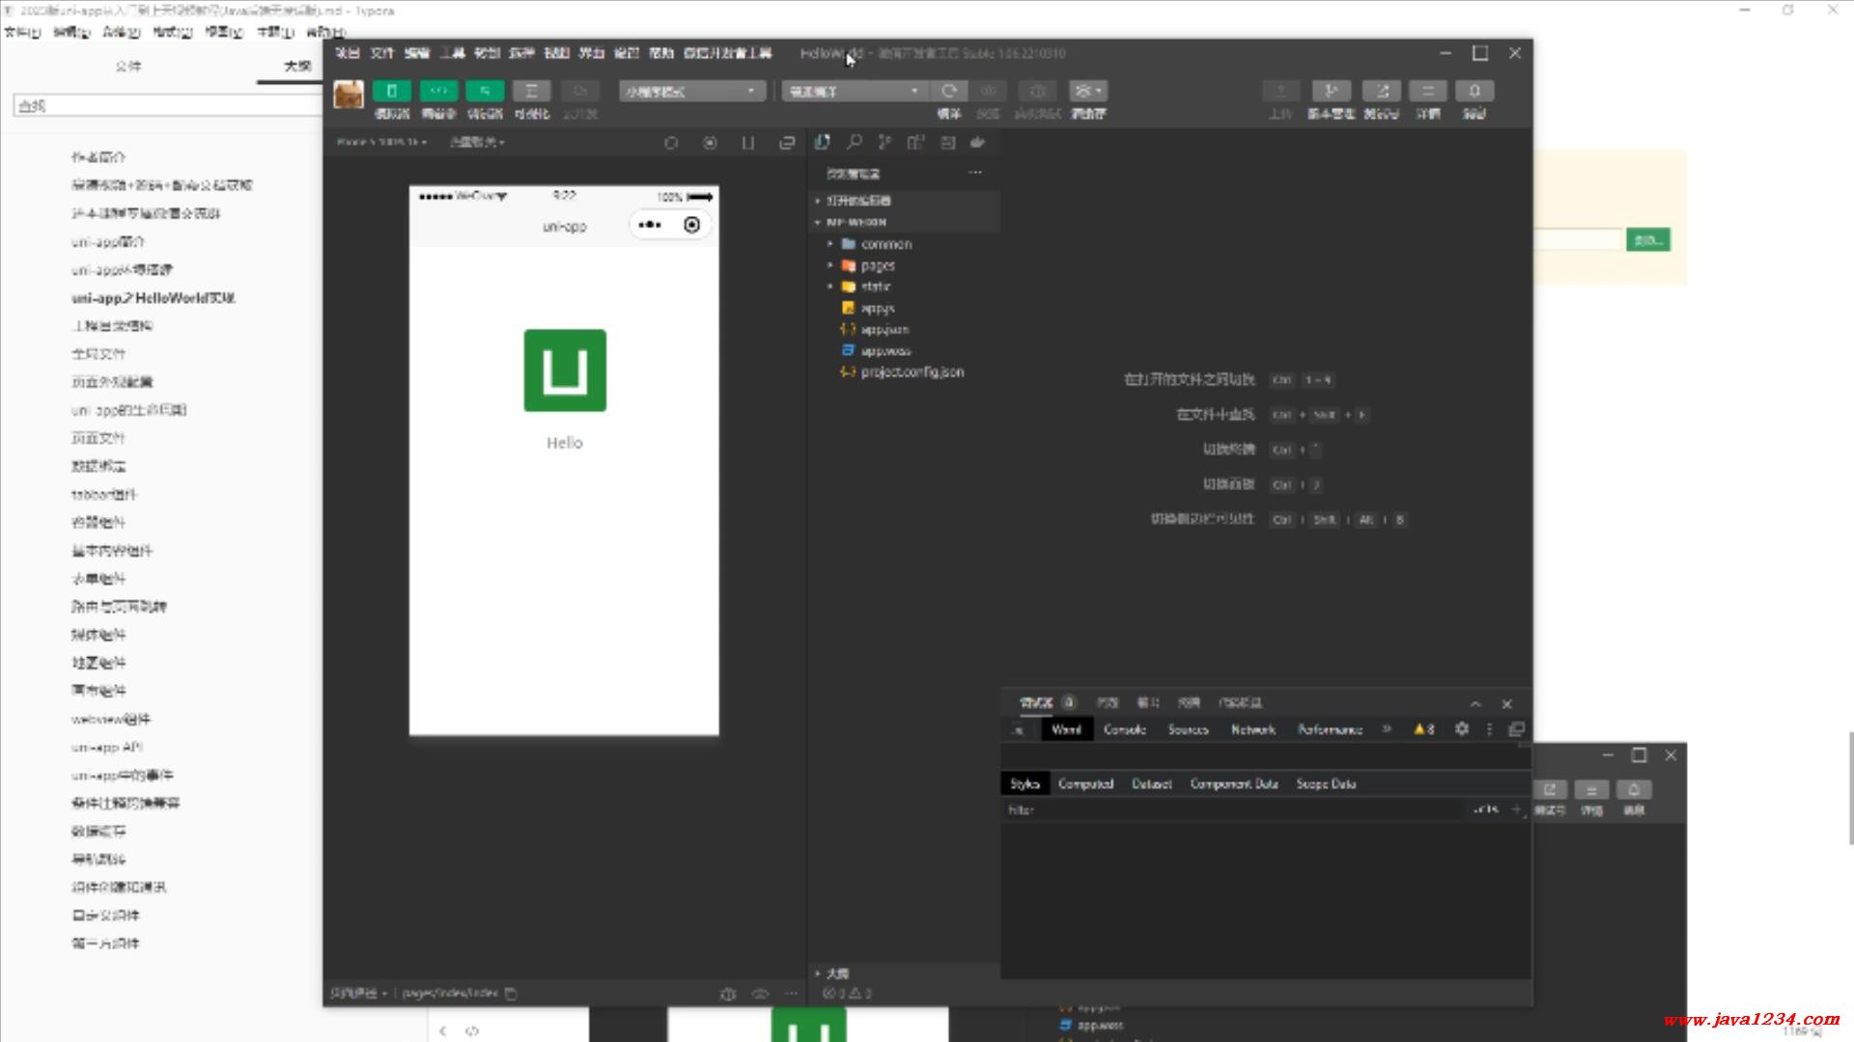Switch to the Component Data tab

pos(1234,783)
